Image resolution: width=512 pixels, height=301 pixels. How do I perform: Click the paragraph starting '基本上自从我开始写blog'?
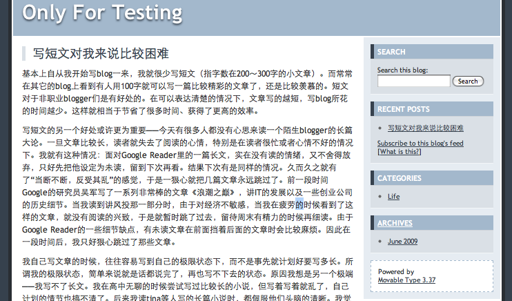[188, 92]
